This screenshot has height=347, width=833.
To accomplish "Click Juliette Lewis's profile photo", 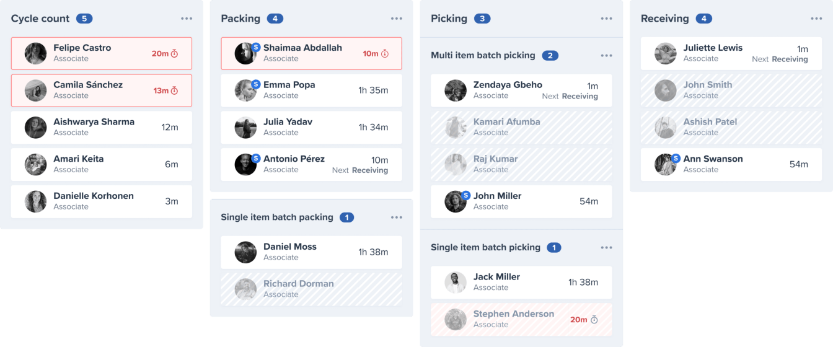I will click(x=666, y=53).
